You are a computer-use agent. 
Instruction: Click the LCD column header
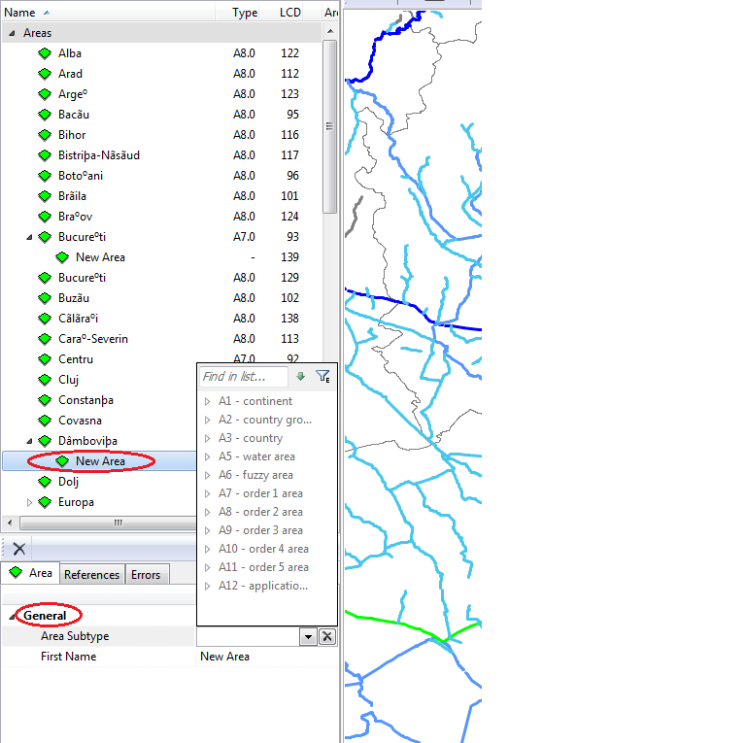point(289,13)
